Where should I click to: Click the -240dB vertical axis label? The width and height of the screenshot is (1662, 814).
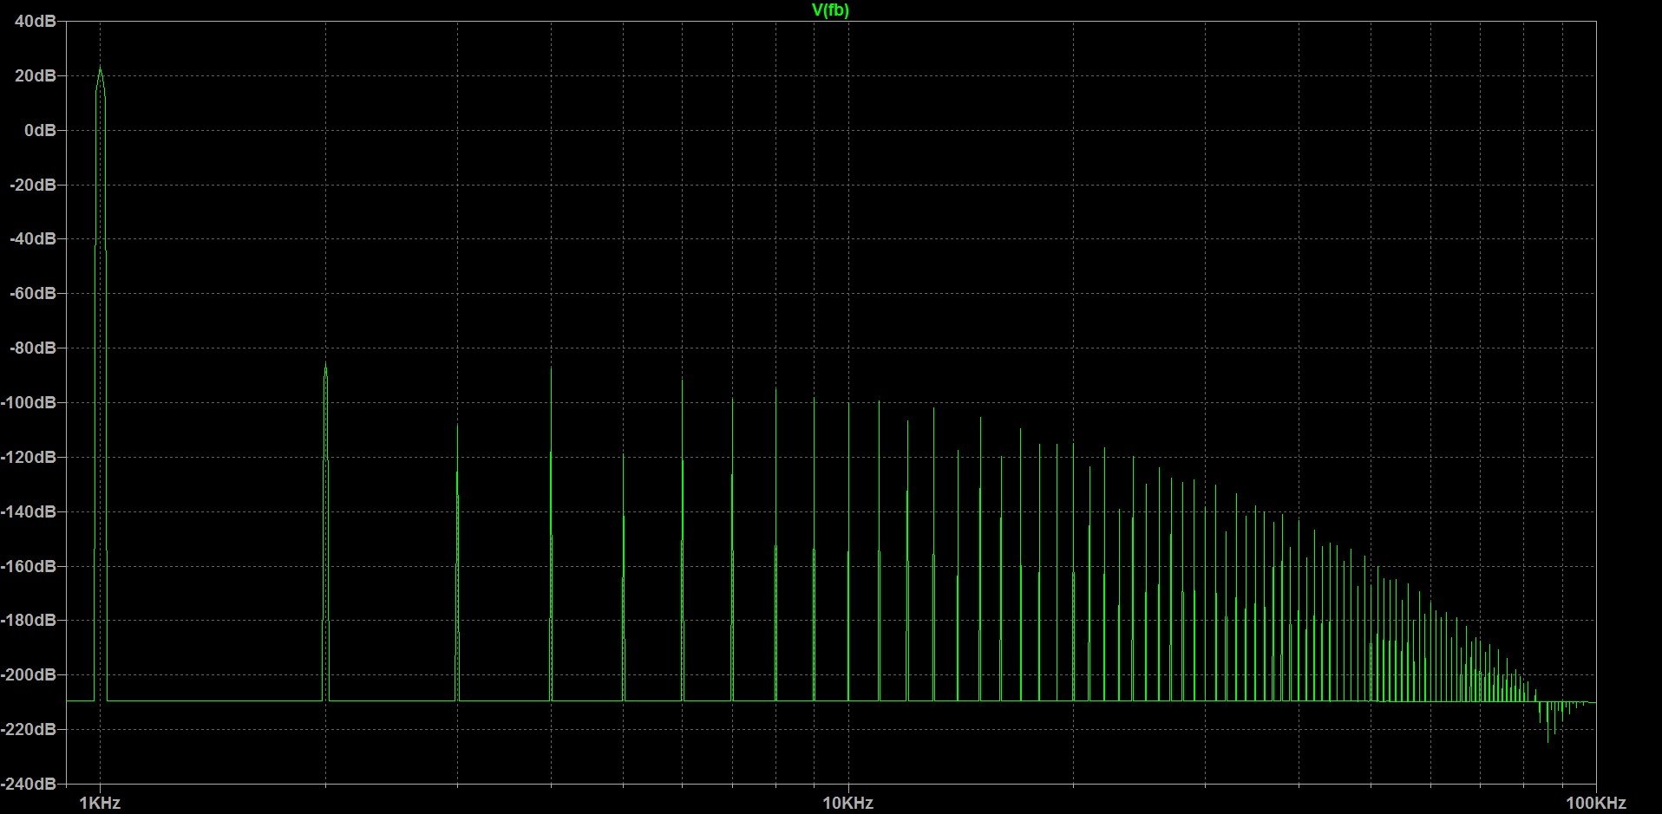pos(29,784)
